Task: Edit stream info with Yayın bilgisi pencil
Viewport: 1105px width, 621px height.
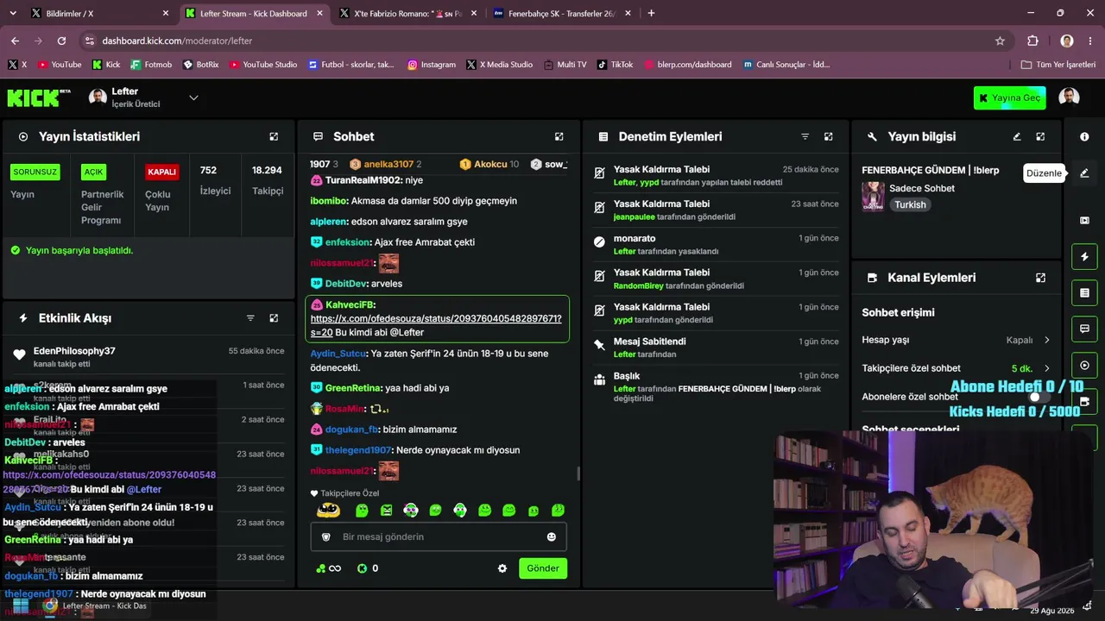Action: tap(1017, 136)
